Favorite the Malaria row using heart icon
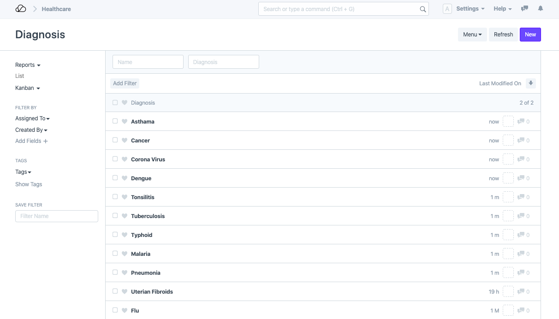This screenshot has height=319, width=559. coord(125,254)
